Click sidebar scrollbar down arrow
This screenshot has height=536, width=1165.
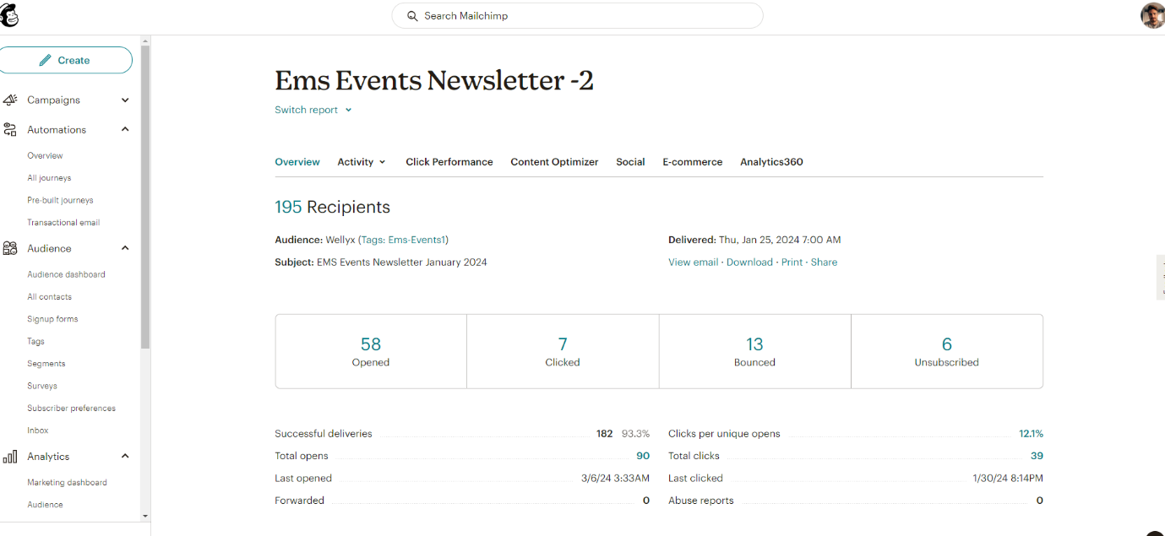click(145, 515)
